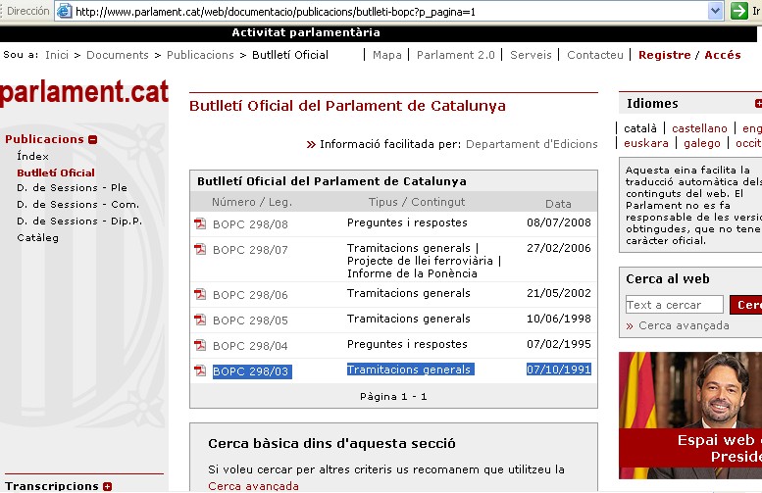Click the President web space banner image
The image size is (762, 493).
coord(690,416)
